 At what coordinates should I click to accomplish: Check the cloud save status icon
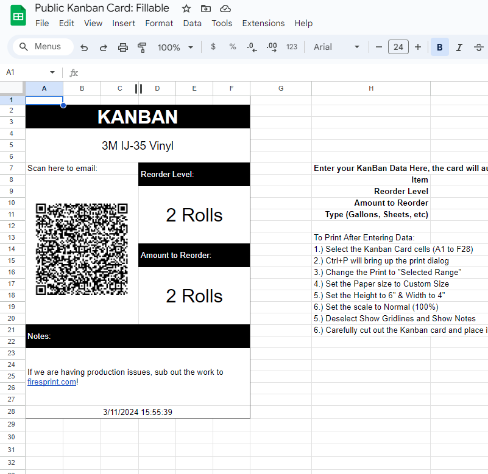[x=225, y=9]
